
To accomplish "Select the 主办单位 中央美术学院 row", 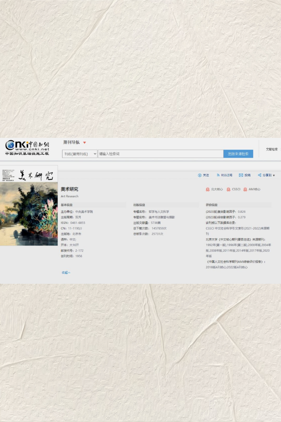I will (77, 212).
